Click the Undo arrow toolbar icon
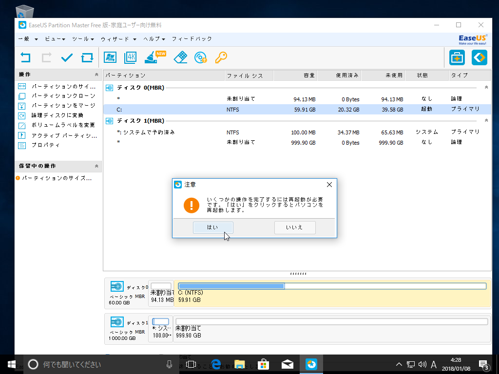The image size is (499, 374). point(25,57)
